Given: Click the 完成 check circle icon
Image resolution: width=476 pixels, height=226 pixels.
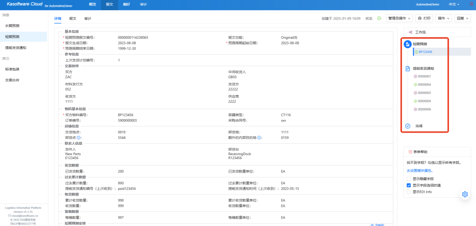Looking at the screenshot, I should [408, 126].
